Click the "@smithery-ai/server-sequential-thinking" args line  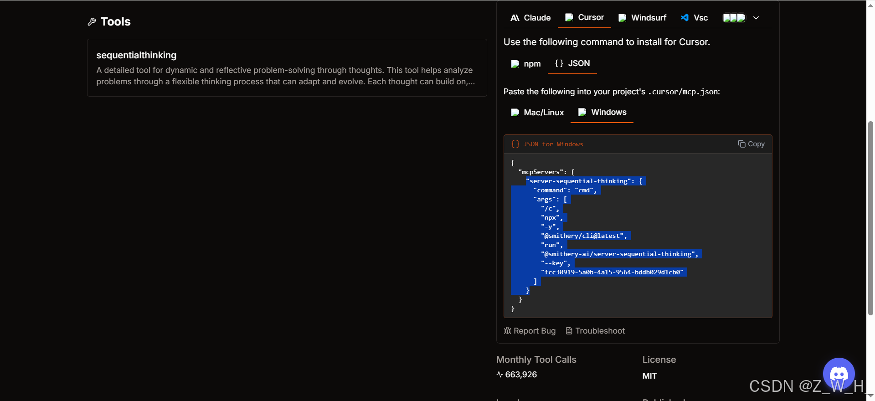620,254
